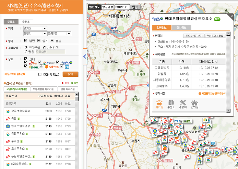Click the 인쇄 print button
This screenshot has width=238, height=169.
[x=135, y=7]
